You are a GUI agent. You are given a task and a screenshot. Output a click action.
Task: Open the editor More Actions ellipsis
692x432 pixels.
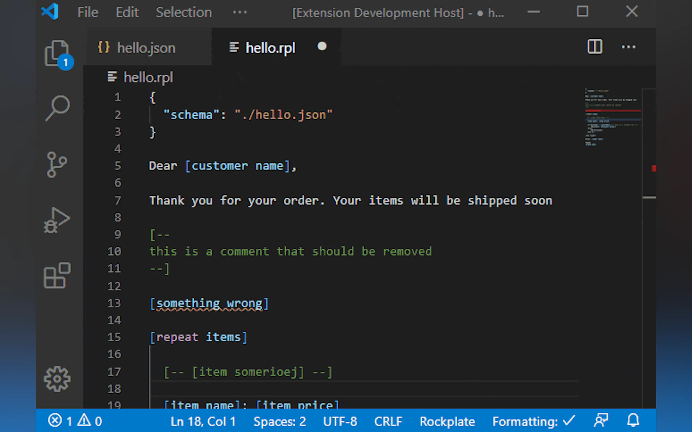point(628,47)
